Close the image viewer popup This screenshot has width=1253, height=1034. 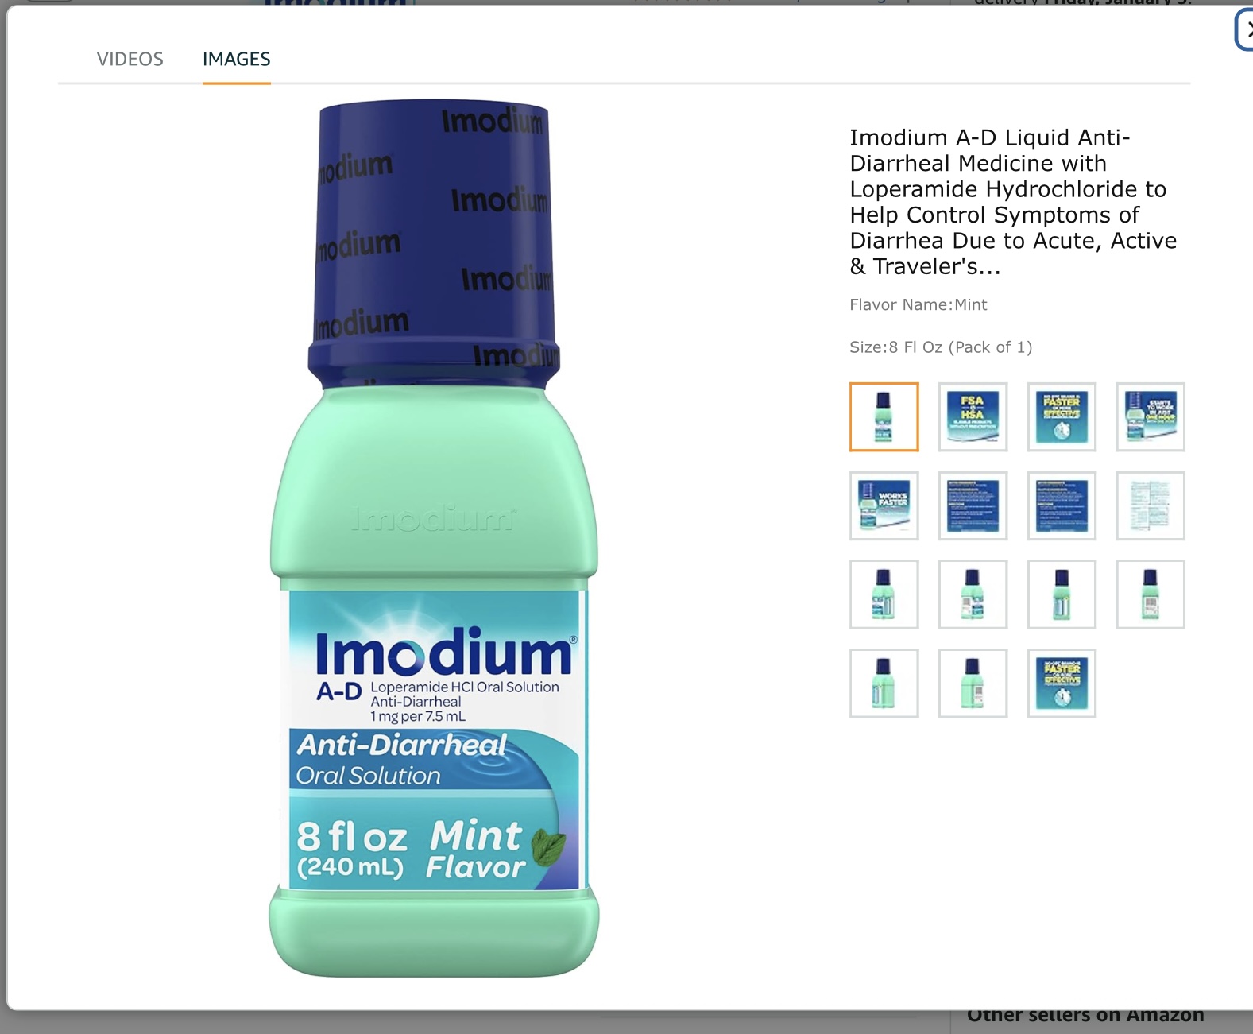(1245, 29)
